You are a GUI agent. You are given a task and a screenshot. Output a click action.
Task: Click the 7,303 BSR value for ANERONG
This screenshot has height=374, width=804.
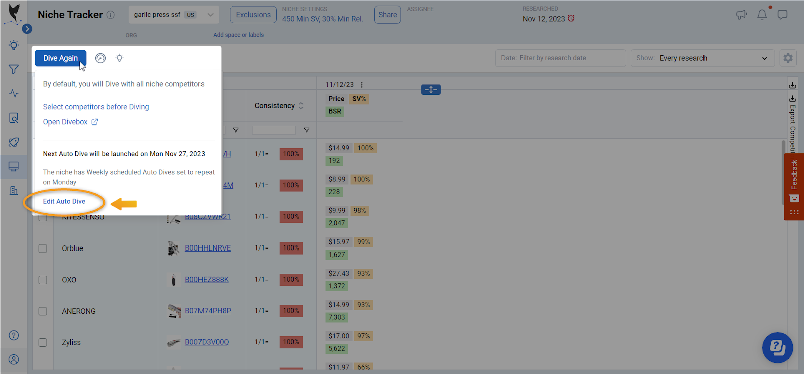tap(337, 317)
